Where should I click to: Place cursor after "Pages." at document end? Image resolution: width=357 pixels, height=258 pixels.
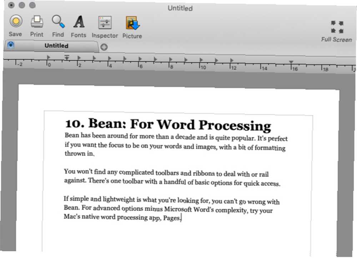(x=181, y=218)
